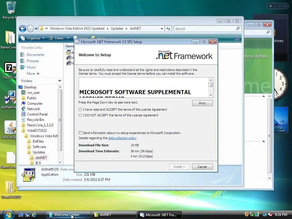
Task: Click the search magnifier icon in Explorer
Action: point(238,29)
